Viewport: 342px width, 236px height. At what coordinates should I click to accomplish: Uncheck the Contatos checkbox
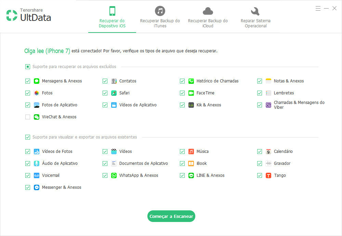105,81
